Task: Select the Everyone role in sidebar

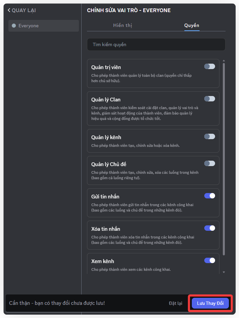Action: click(x=43, y=26)
